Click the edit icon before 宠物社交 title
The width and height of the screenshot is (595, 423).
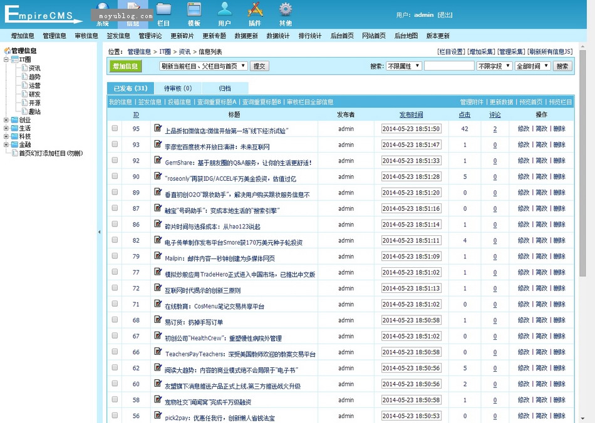(x=158, y=399)
